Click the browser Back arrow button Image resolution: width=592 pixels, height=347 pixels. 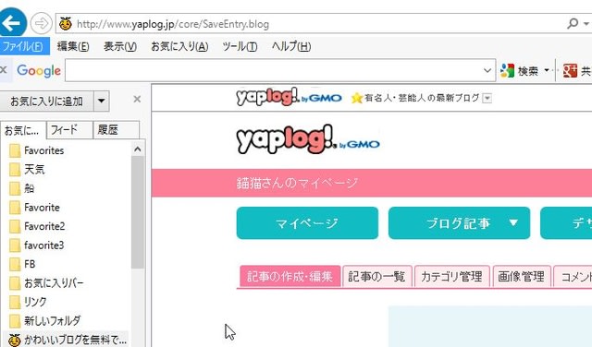pyautogui.click(x=11, y=23)
